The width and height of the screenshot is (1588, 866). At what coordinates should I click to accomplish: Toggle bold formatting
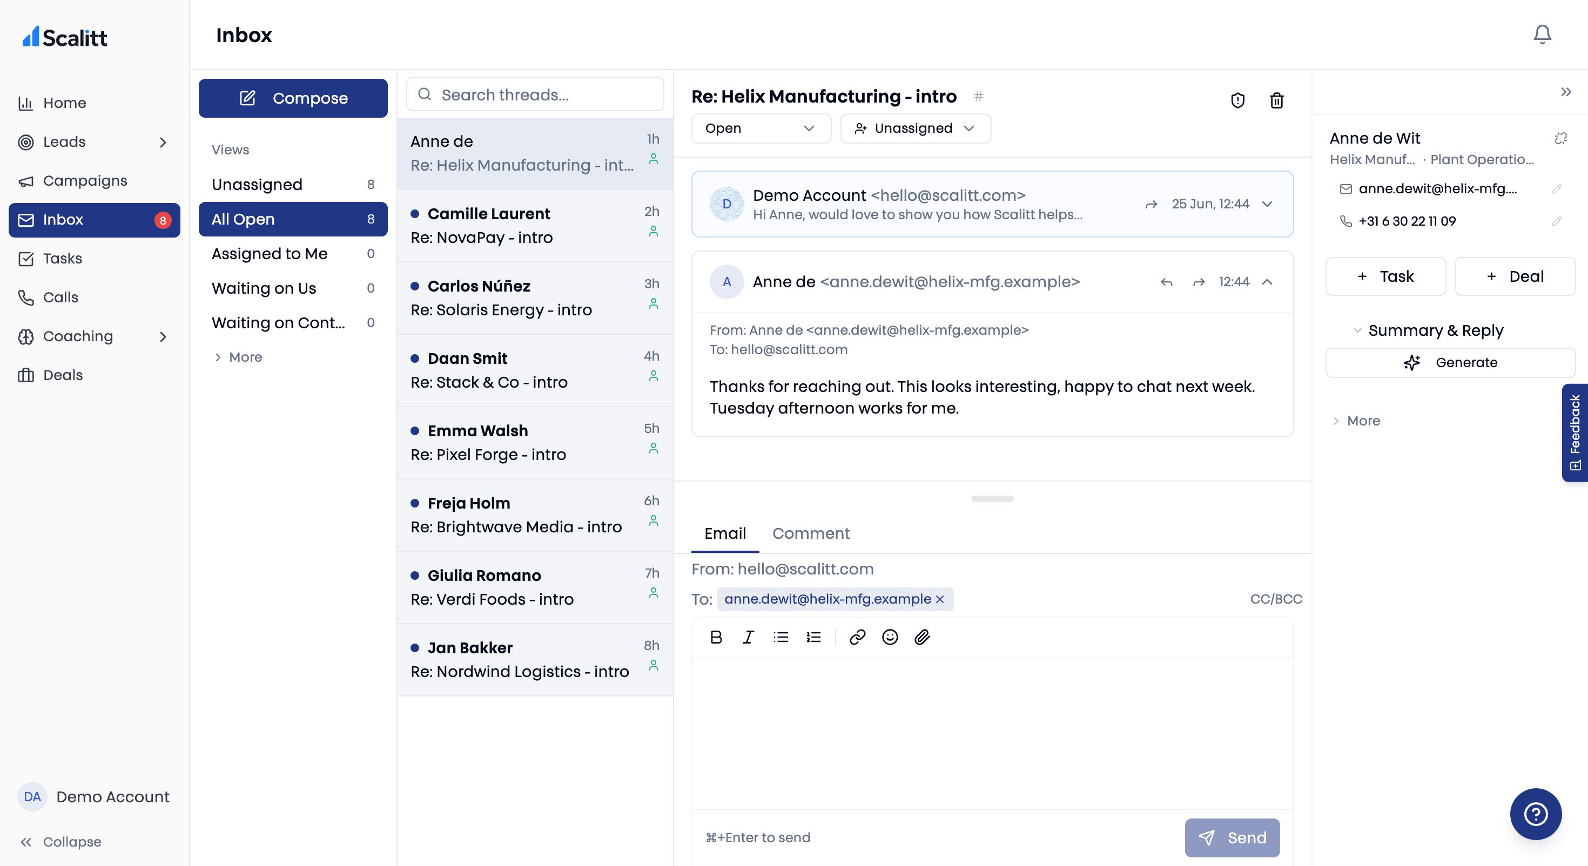pyautogui.click(x=716, y=637)
